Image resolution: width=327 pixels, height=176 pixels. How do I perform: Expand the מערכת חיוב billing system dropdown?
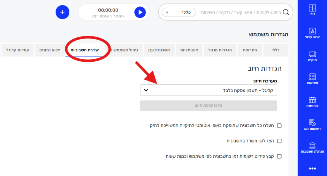coord(209,90)
